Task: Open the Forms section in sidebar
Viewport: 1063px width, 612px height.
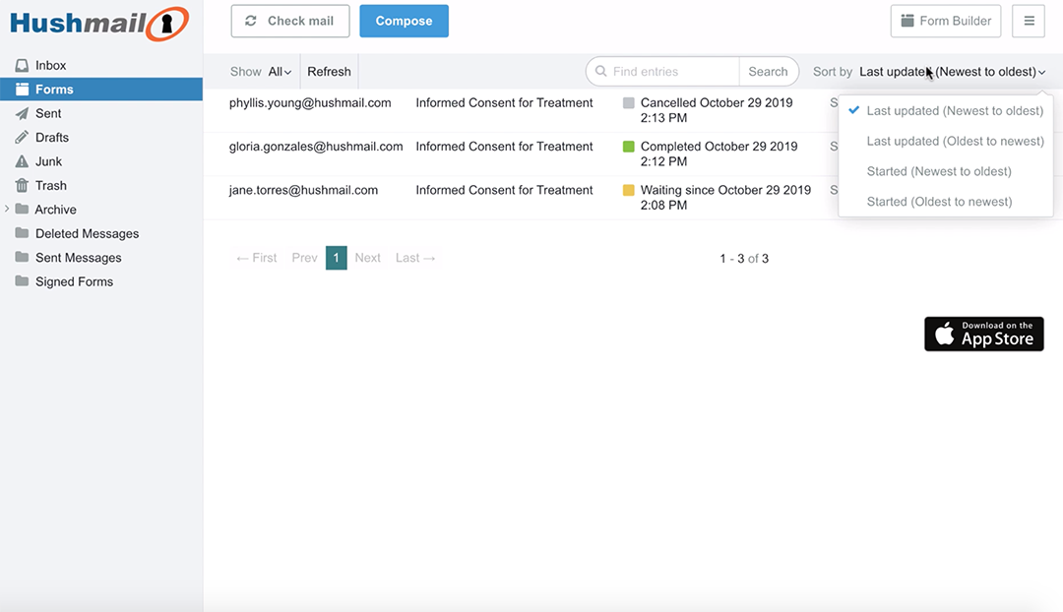Action: pyautogui.click(x=54, y=90)
